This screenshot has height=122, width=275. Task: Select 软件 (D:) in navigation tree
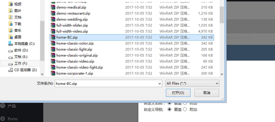click(18, 50)
